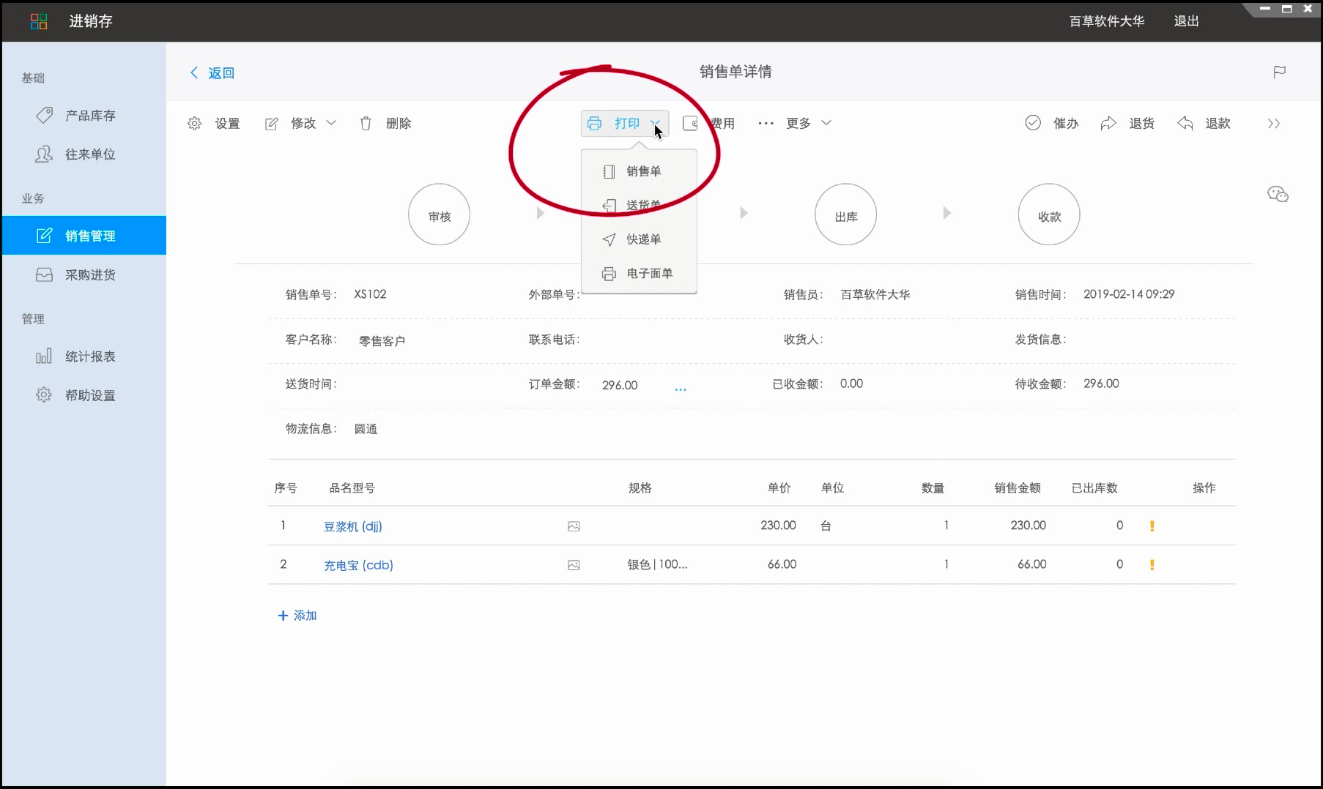Open 往来单位 in sidebar
1323x789 pixels.
point(84,154)
